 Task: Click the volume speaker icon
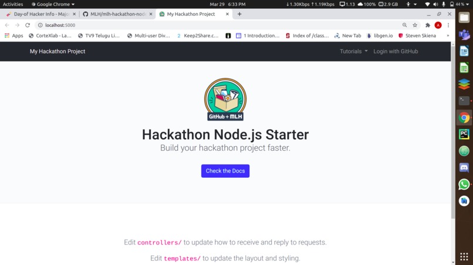(x=435, y=4)
